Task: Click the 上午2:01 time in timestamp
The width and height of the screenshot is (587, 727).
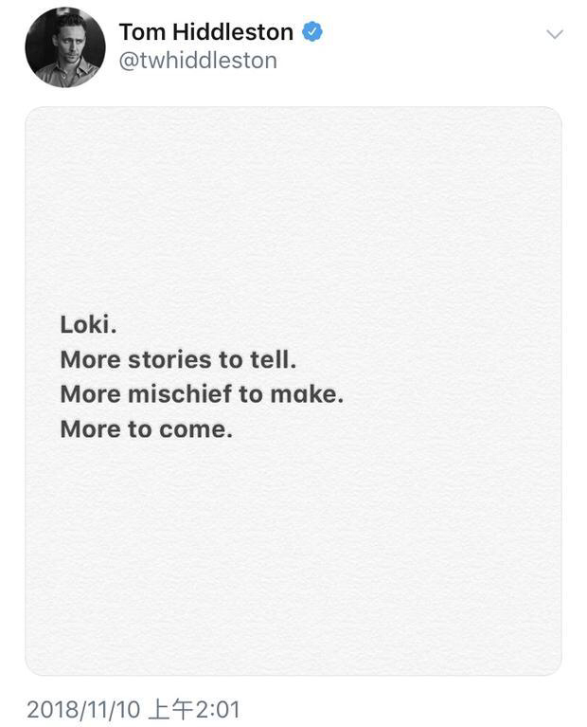Action: click(x=192, y=709)
